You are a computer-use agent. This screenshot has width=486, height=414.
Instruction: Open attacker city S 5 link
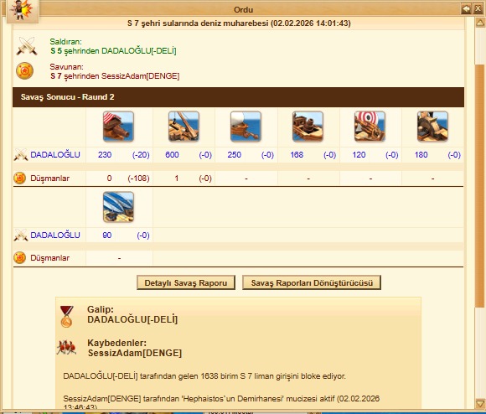tap(56, 51)
